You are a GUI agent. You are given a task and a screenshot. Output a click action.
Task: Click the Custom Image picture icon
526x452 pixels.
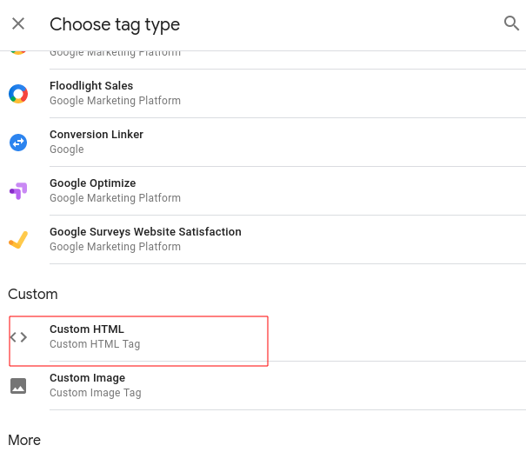click(18, 385)
